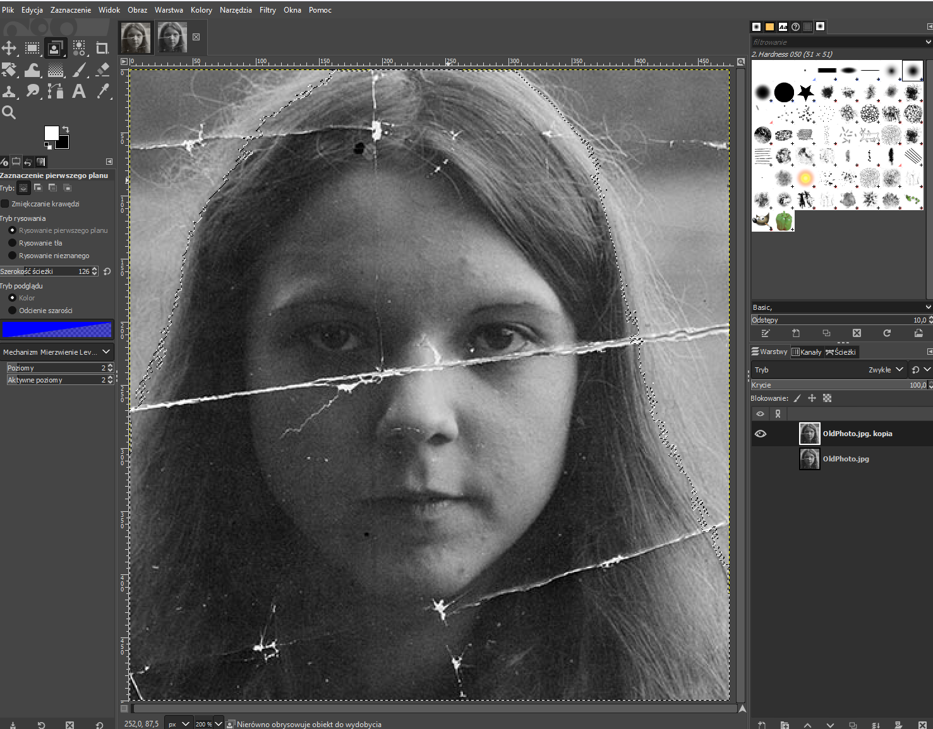
Task: Toggle lock pixels brush icon in Blokowanie
Action: coord(797,398)
